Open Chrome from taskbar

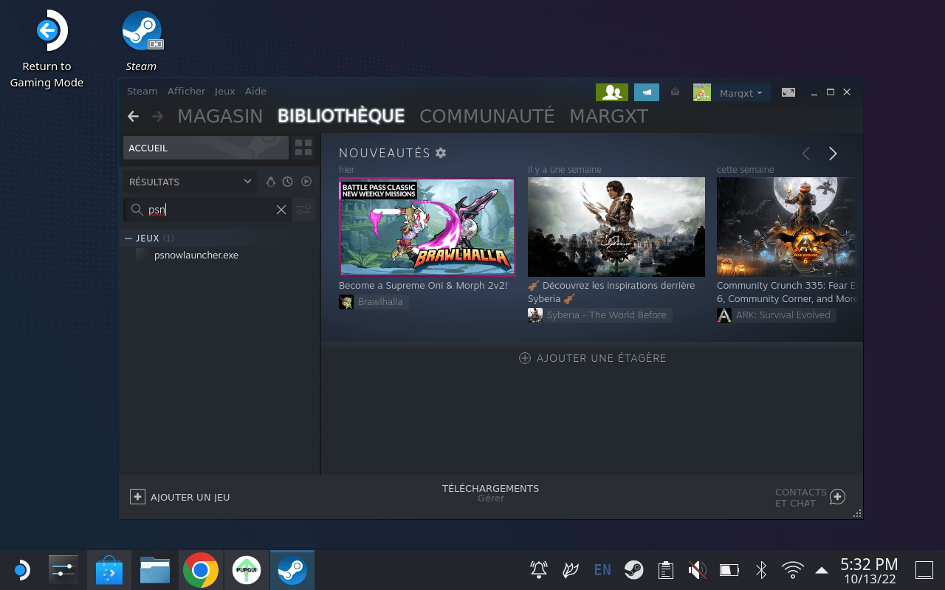(x=201, y=570)
